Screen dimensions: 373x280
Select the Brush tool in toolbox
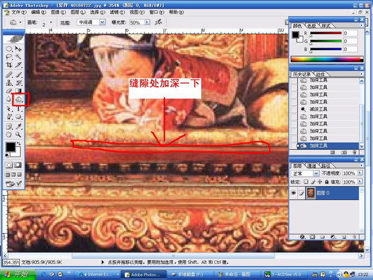click(18, 75)
